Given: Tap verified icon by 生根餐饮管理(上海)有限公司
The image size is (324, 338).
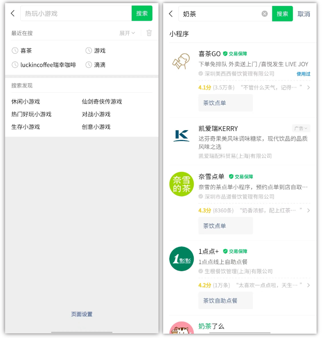Looking at the screenshot, I should click(x=201, y=271).
